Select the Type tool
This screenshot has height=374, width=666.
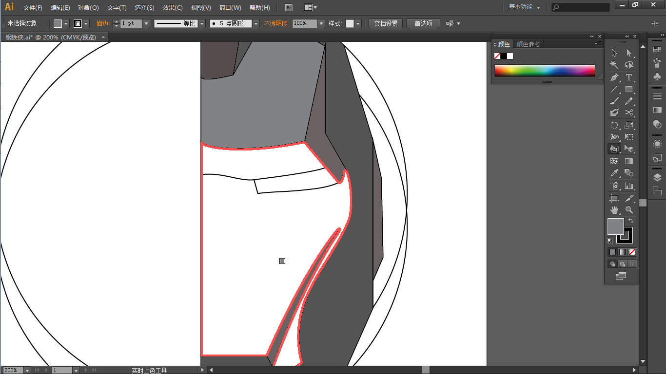pos(629,77)
